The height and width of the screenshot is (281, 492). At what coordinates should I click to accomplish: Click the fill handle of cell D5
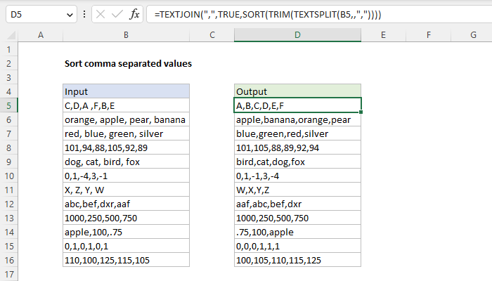pos(361,112)
